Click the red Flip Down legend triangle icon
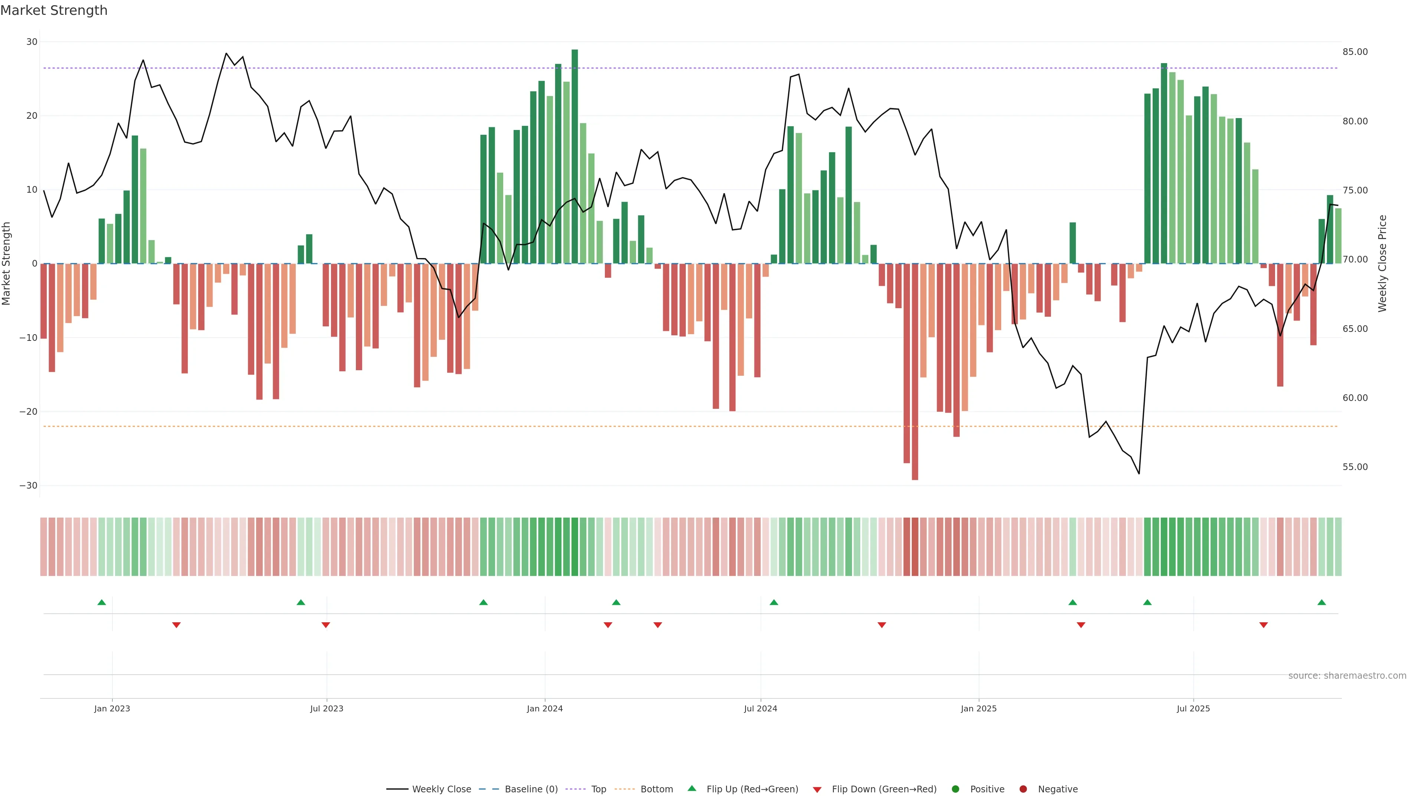The width and height of the screenshot is (1425, 802). (817, 790)
